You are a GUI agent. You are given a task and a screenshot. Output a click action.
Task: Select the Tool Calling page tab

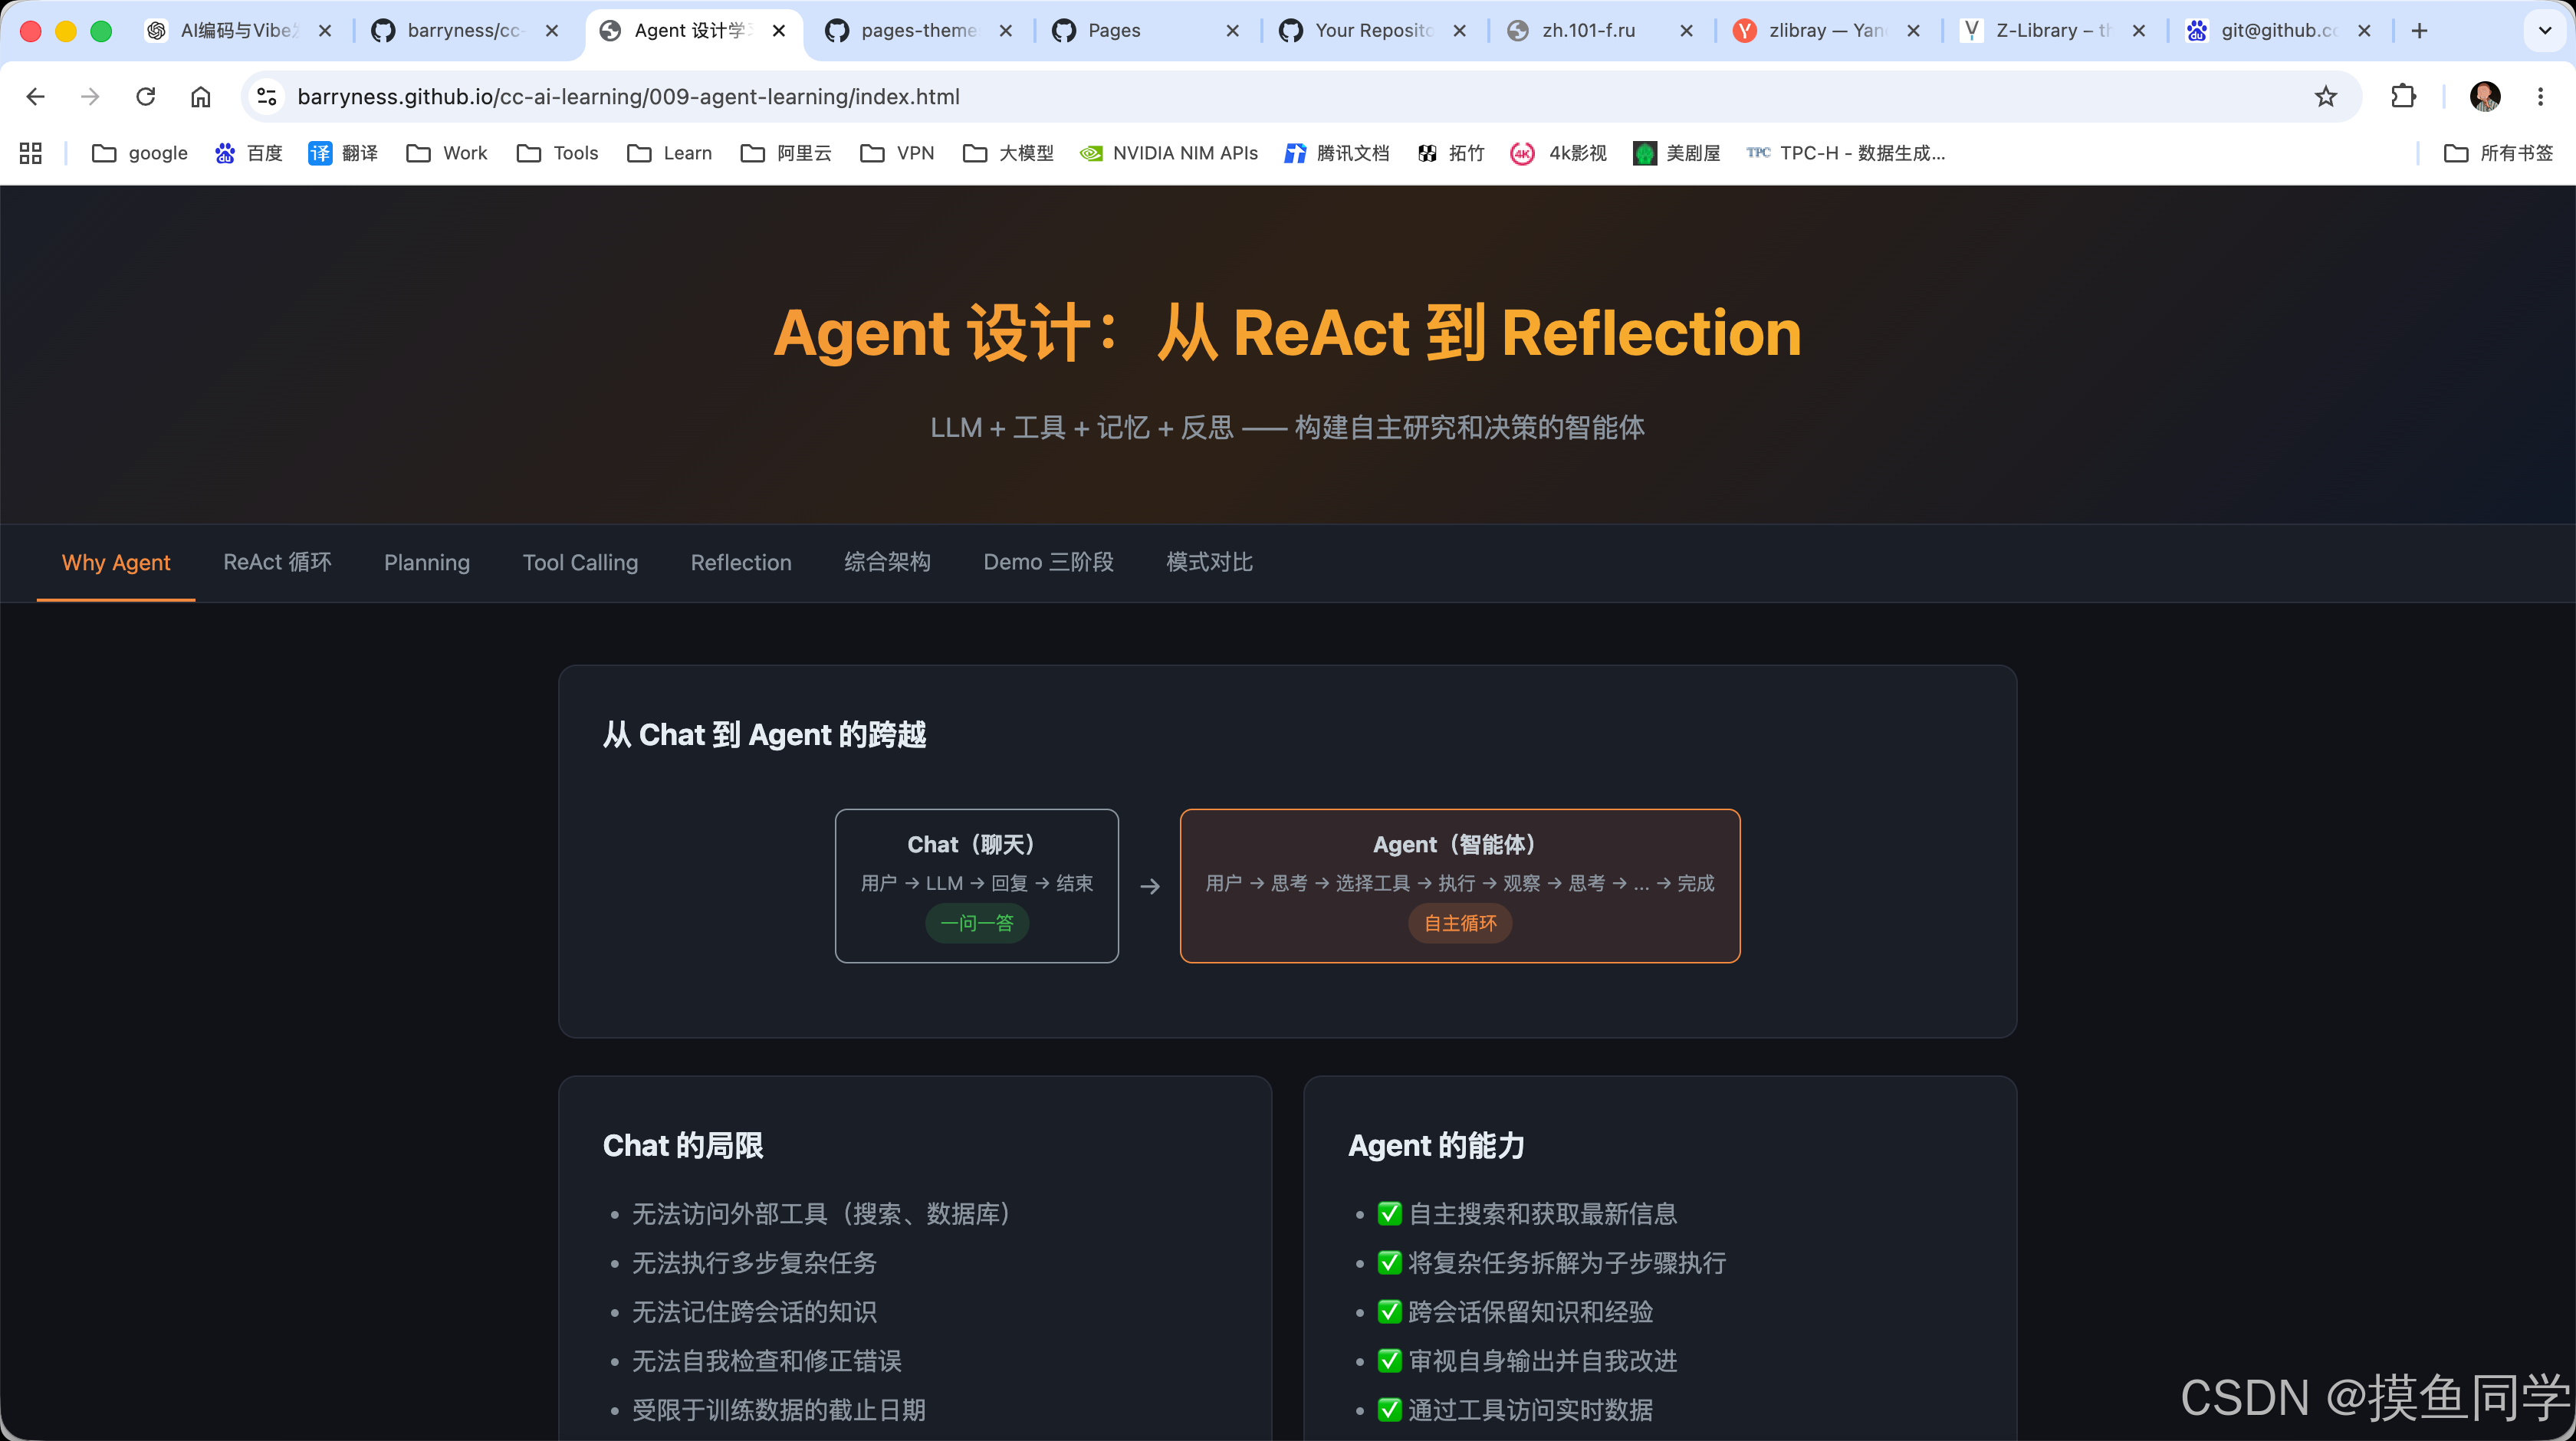tap(580, 563)
